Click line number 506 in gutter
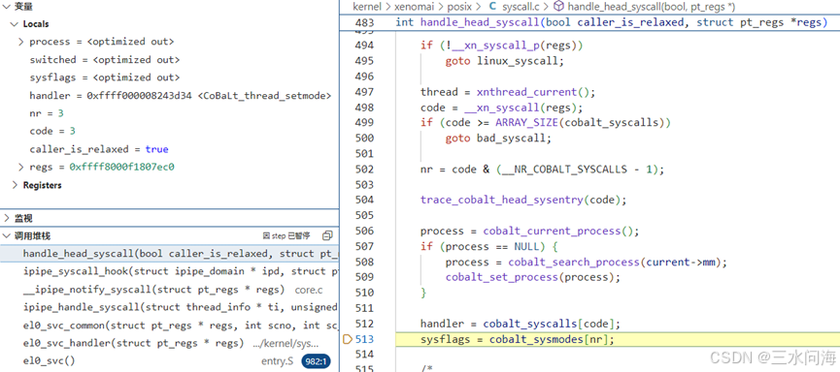The width and height of the screenshot is (840, 372). (x=364, y=232)
